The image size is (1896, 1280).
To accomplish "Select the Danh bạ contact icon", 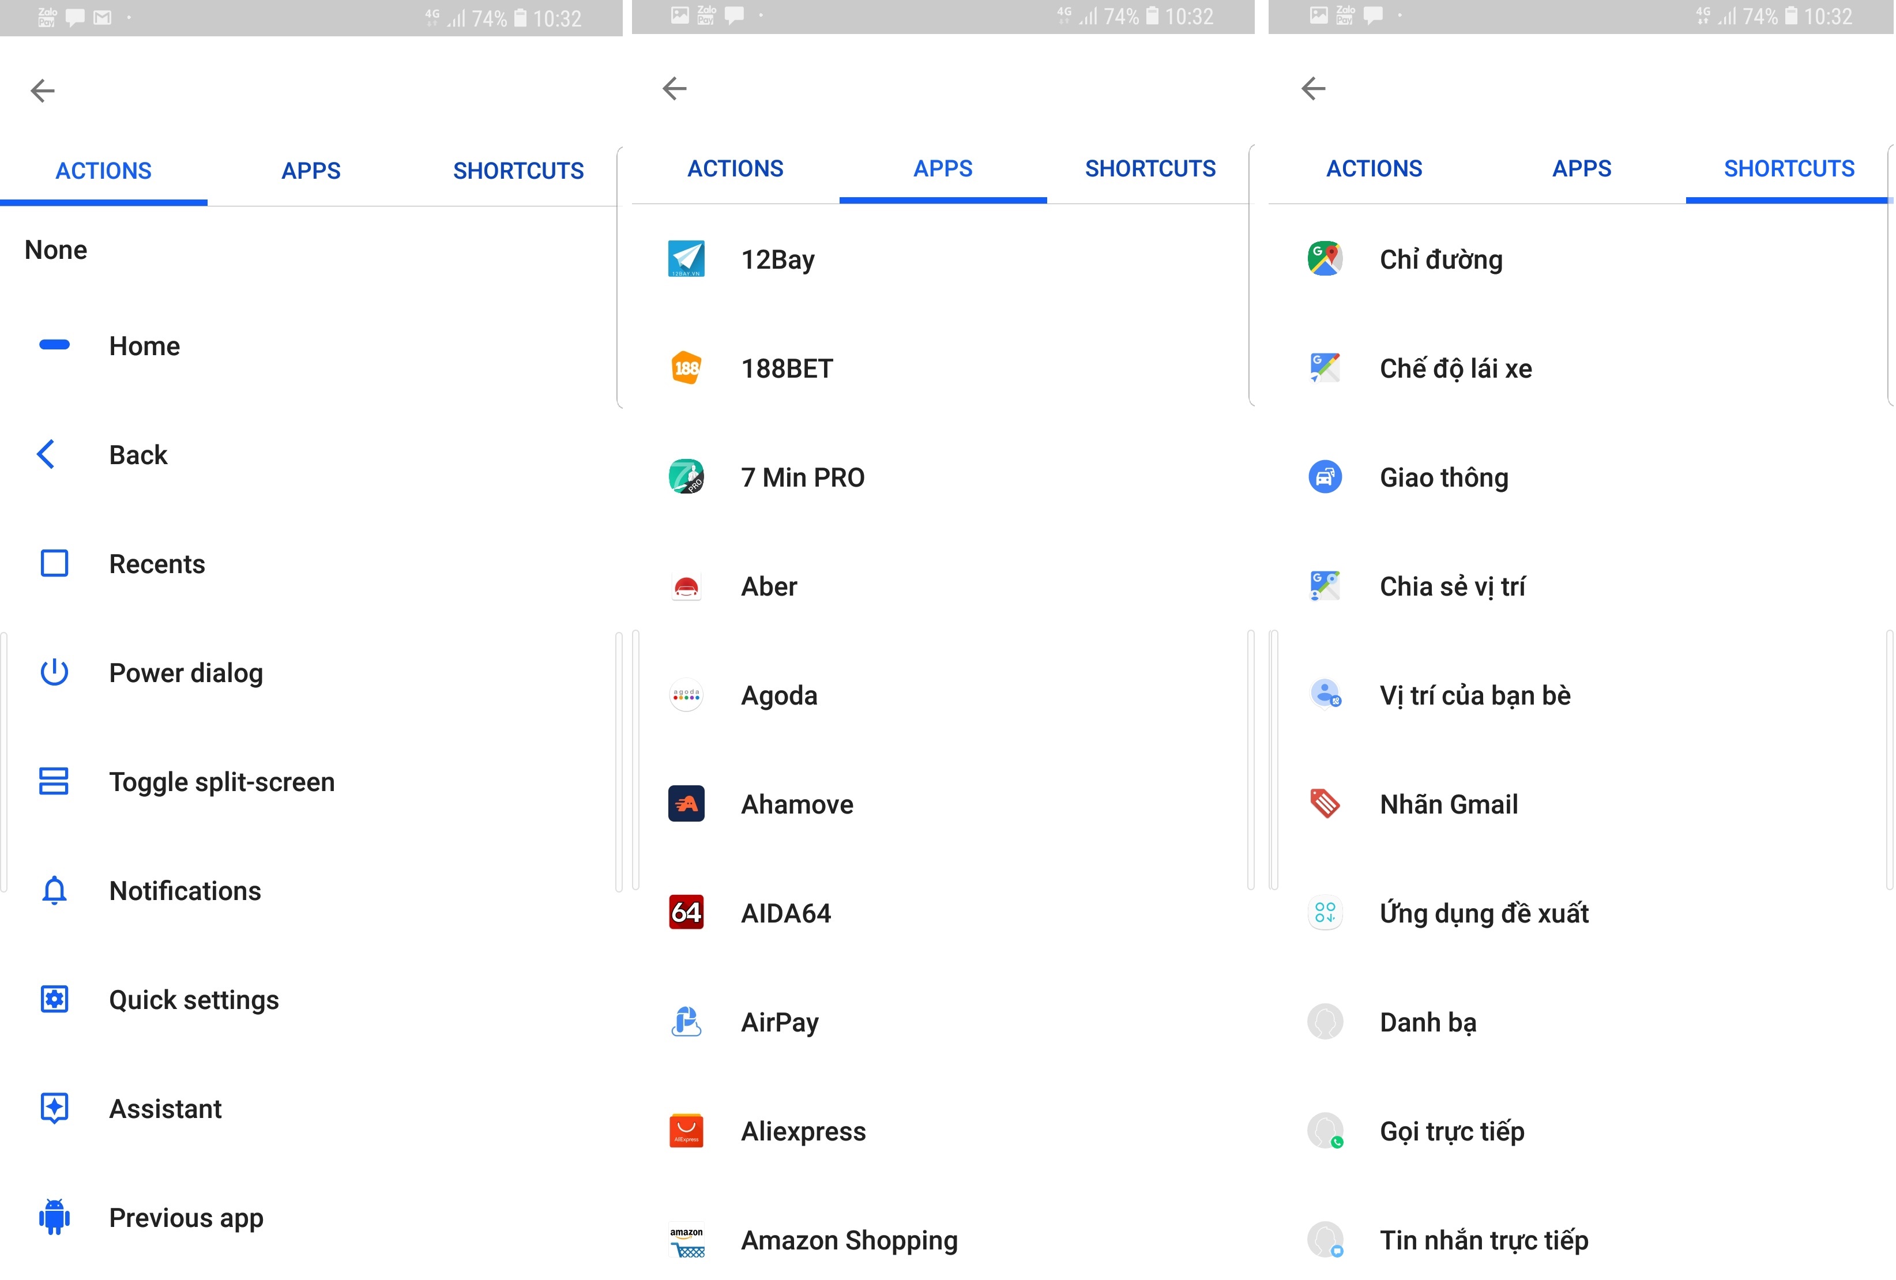I will point(1325,1021).
